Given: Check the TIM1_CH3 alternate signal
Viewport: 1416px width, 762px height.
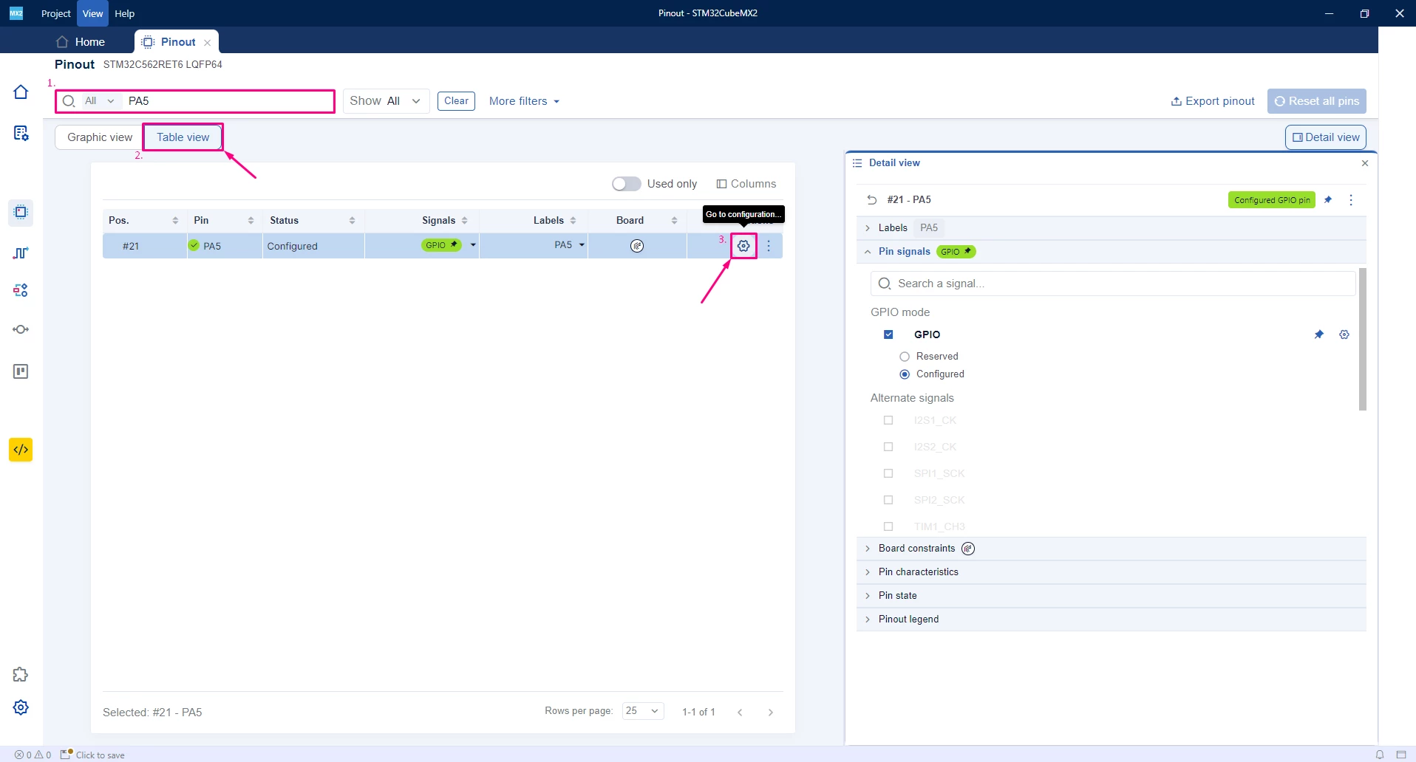Looking at the screenshot, I should click(x=888, y=526).
